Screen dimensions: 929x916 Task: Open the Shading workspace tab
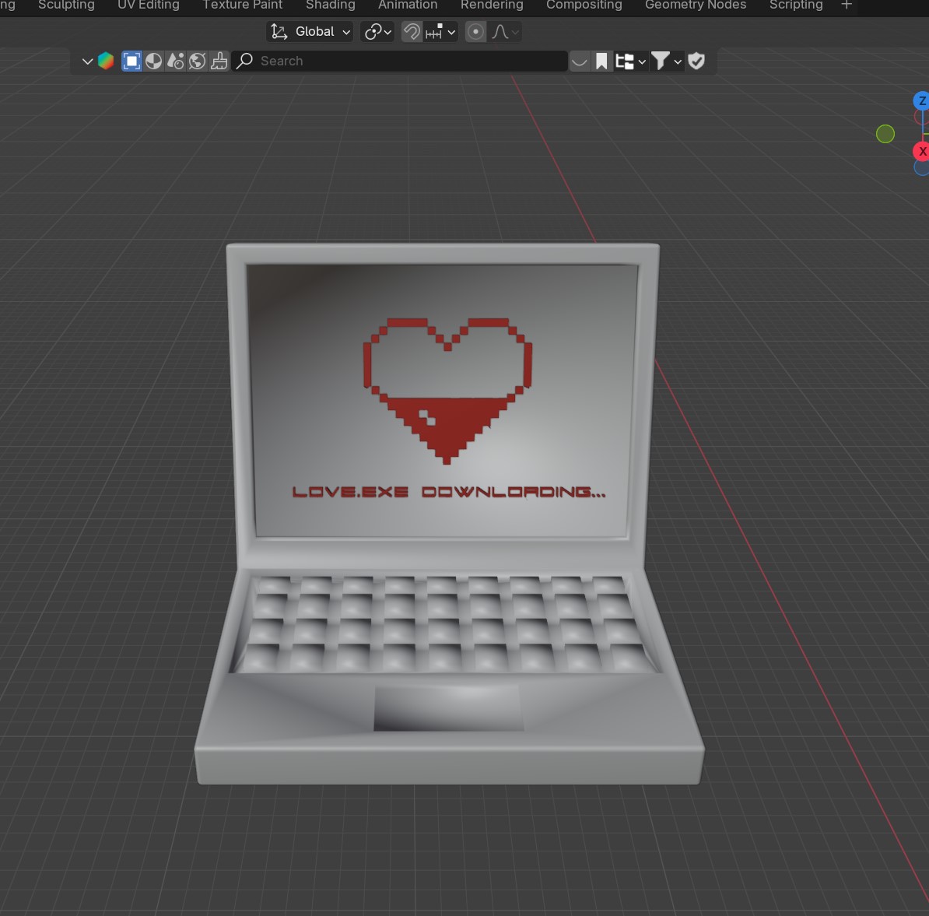point(330,5)
